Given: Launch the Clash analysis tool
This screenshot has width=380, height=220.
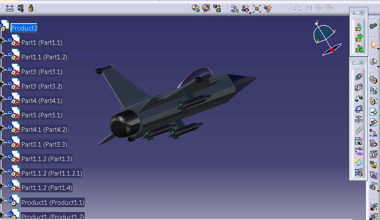Looking at the screenshot, I should [x=196, y=8].
